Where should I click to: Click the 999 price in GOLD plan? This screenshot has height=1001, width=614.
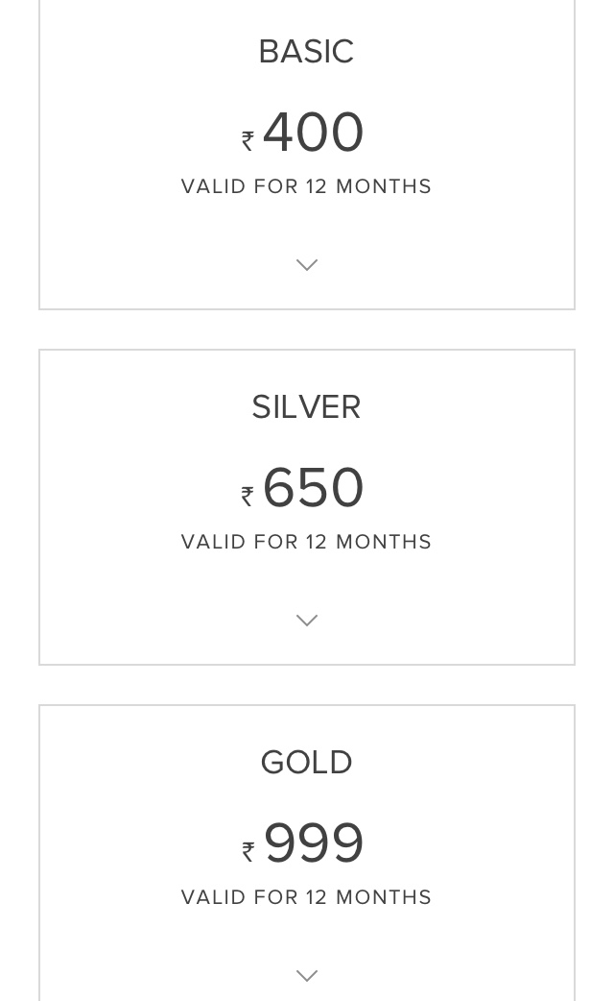[x=314, y=843]
